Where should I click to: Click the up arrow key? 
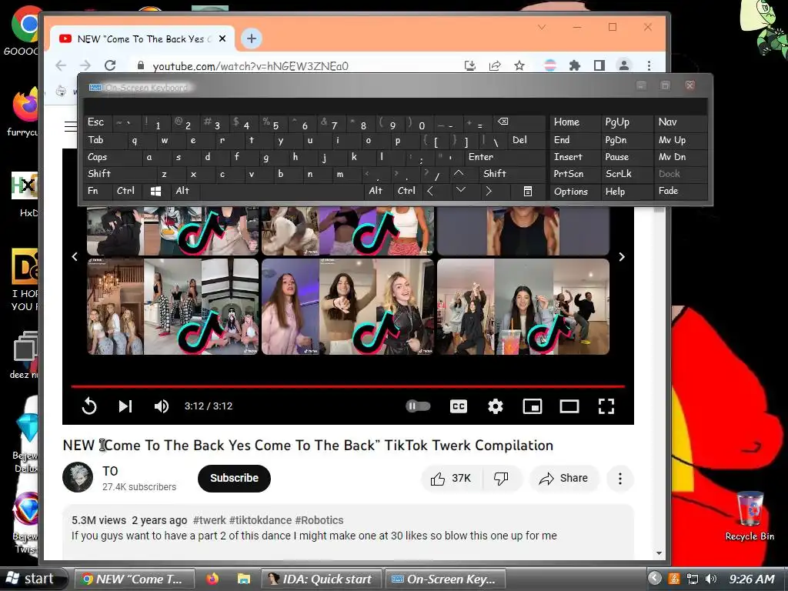[x=459, y=173]
